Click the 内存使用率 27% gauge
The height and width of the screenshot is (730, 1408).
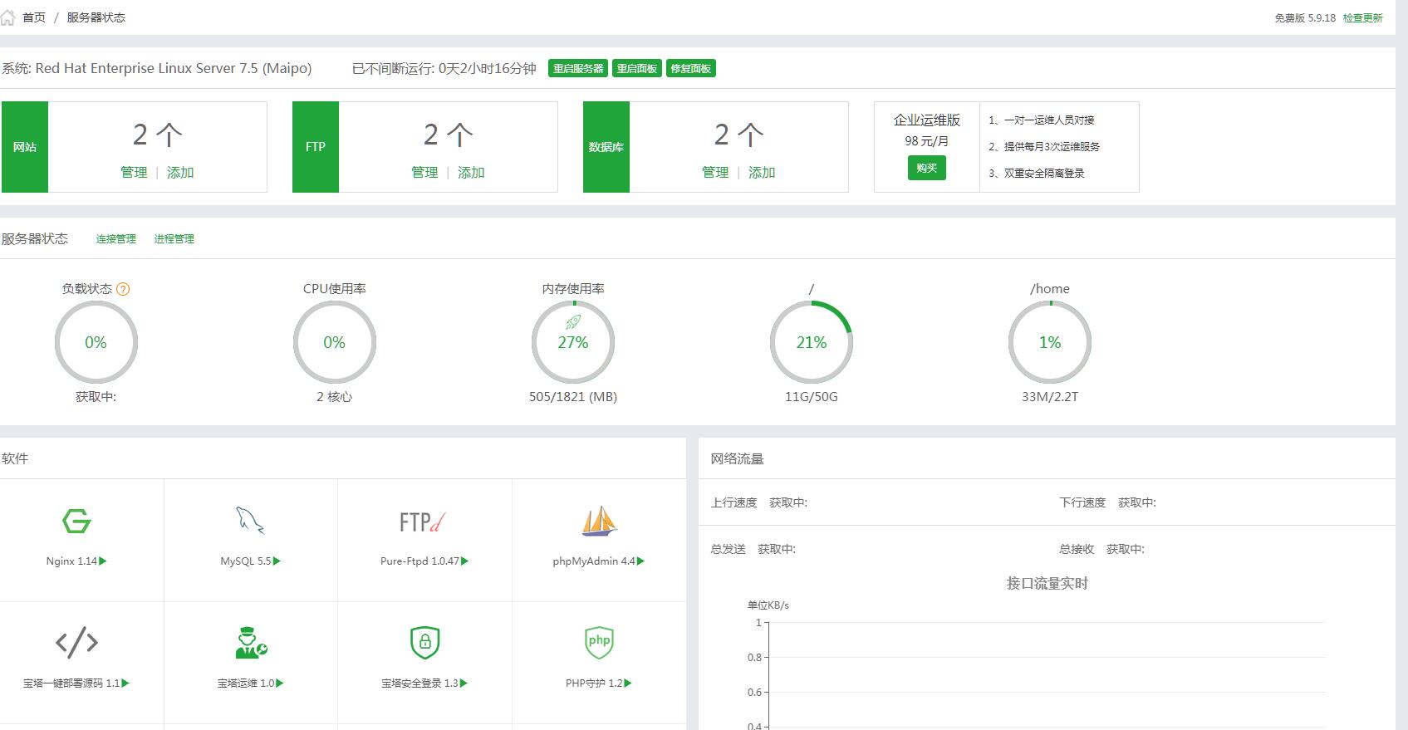pyautogui.click(x=573, y=342)
